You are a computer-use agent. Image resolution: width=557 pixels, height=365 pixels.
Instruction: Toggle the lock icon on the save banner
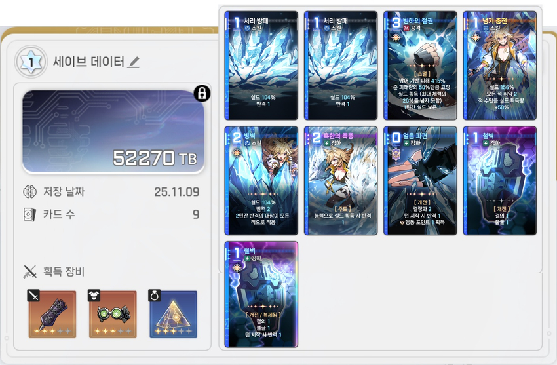(x=202, y=94)
